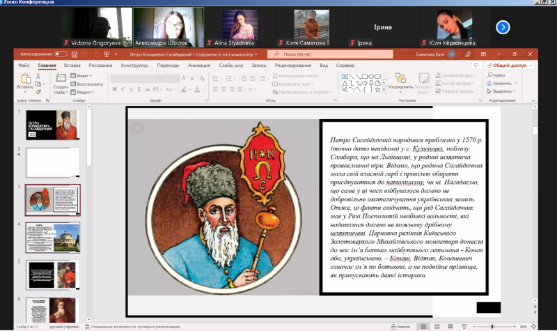Toggle the Автосохранение switch
The width and height of the screenshot is (557, 331).
click(x=61, y=54)
